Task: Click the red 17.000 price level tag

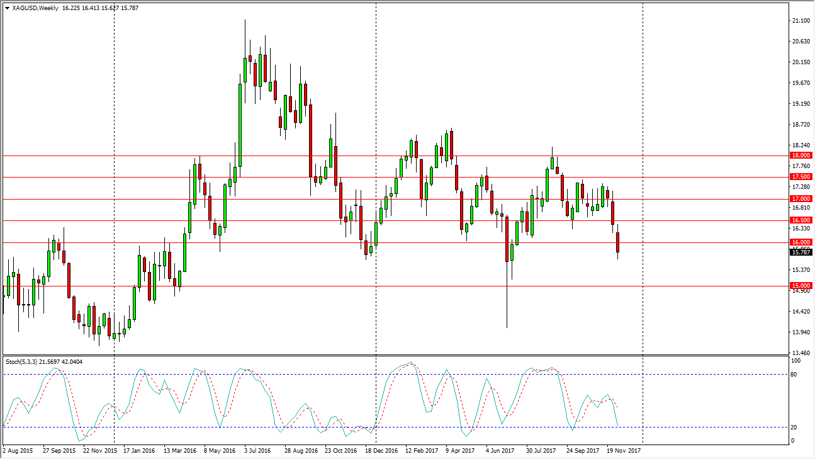Action: point(801,199)
